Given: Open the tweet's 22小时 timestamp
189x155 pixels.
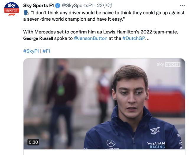Looking at the screenshot, I should pyautogui.click(x=102, y=6).
